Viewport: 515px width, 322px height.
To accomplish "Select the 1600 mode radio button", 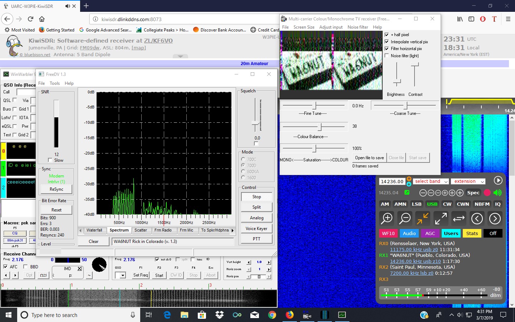I will click(243, 177).
